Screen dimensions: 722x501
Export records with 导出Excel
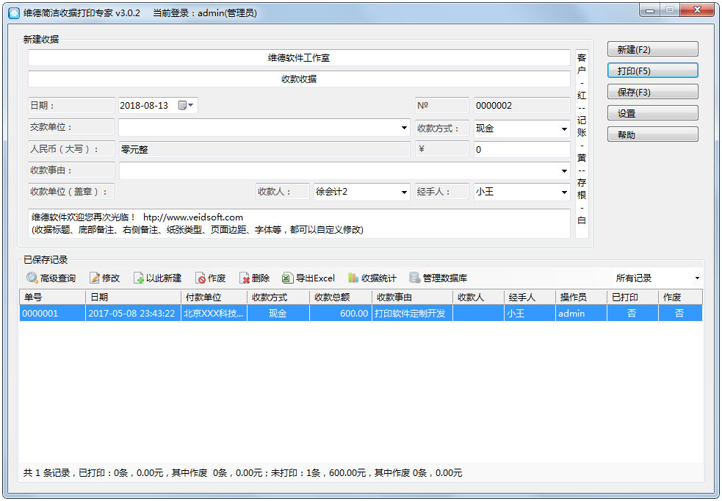tap(308, 278)
